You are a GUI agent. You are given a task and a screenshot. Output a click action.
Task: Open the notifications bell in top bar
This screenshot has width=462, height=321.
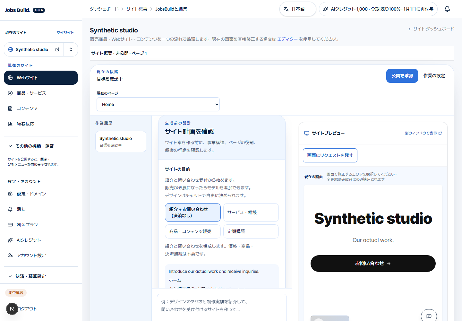tap(447, 9)
